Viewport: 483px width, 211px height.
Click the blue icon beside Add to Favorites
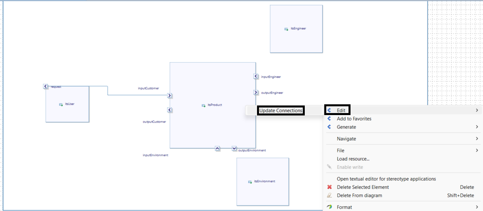point(329,119)
